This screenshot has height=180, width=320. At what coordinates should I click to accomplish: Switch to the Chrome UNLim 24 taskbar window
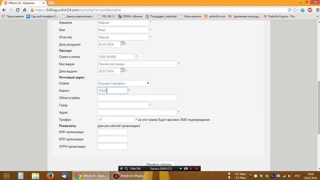pyautogui.click(x=91, y=175)
